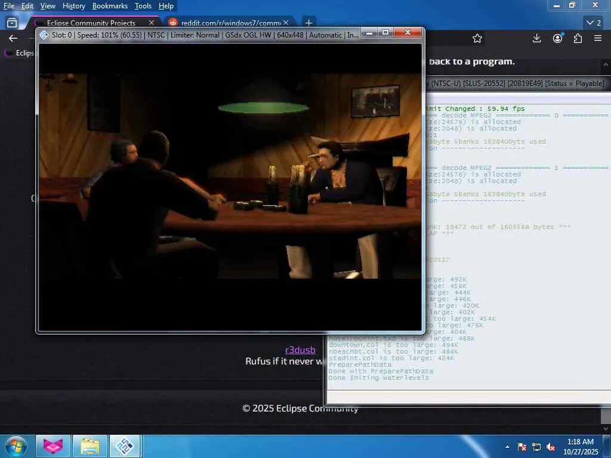Image resolution: width=611 pixels, height=458 pixels.
Task: Open the View menu in the browser
Action: (48, 6)
